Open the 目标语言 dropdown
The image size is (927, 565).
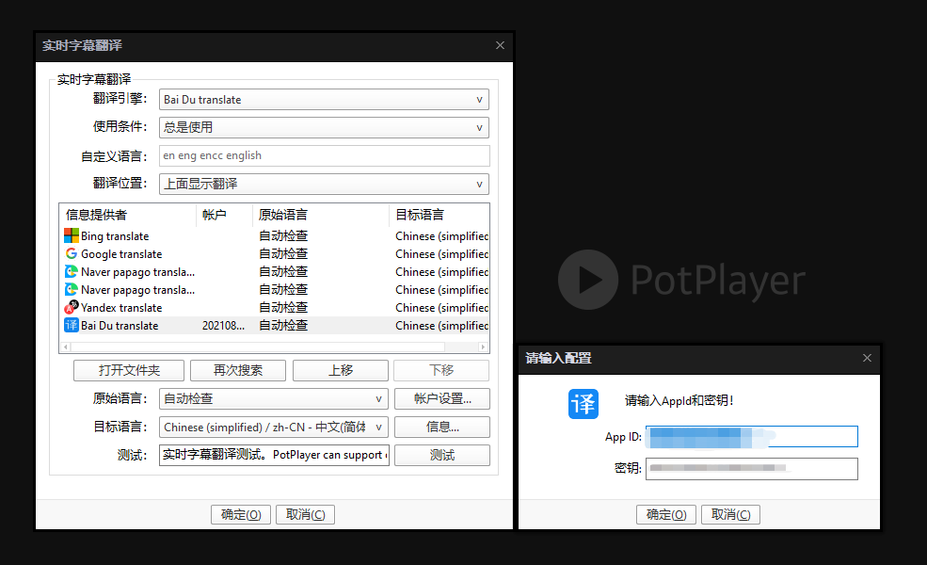(273, 428)
